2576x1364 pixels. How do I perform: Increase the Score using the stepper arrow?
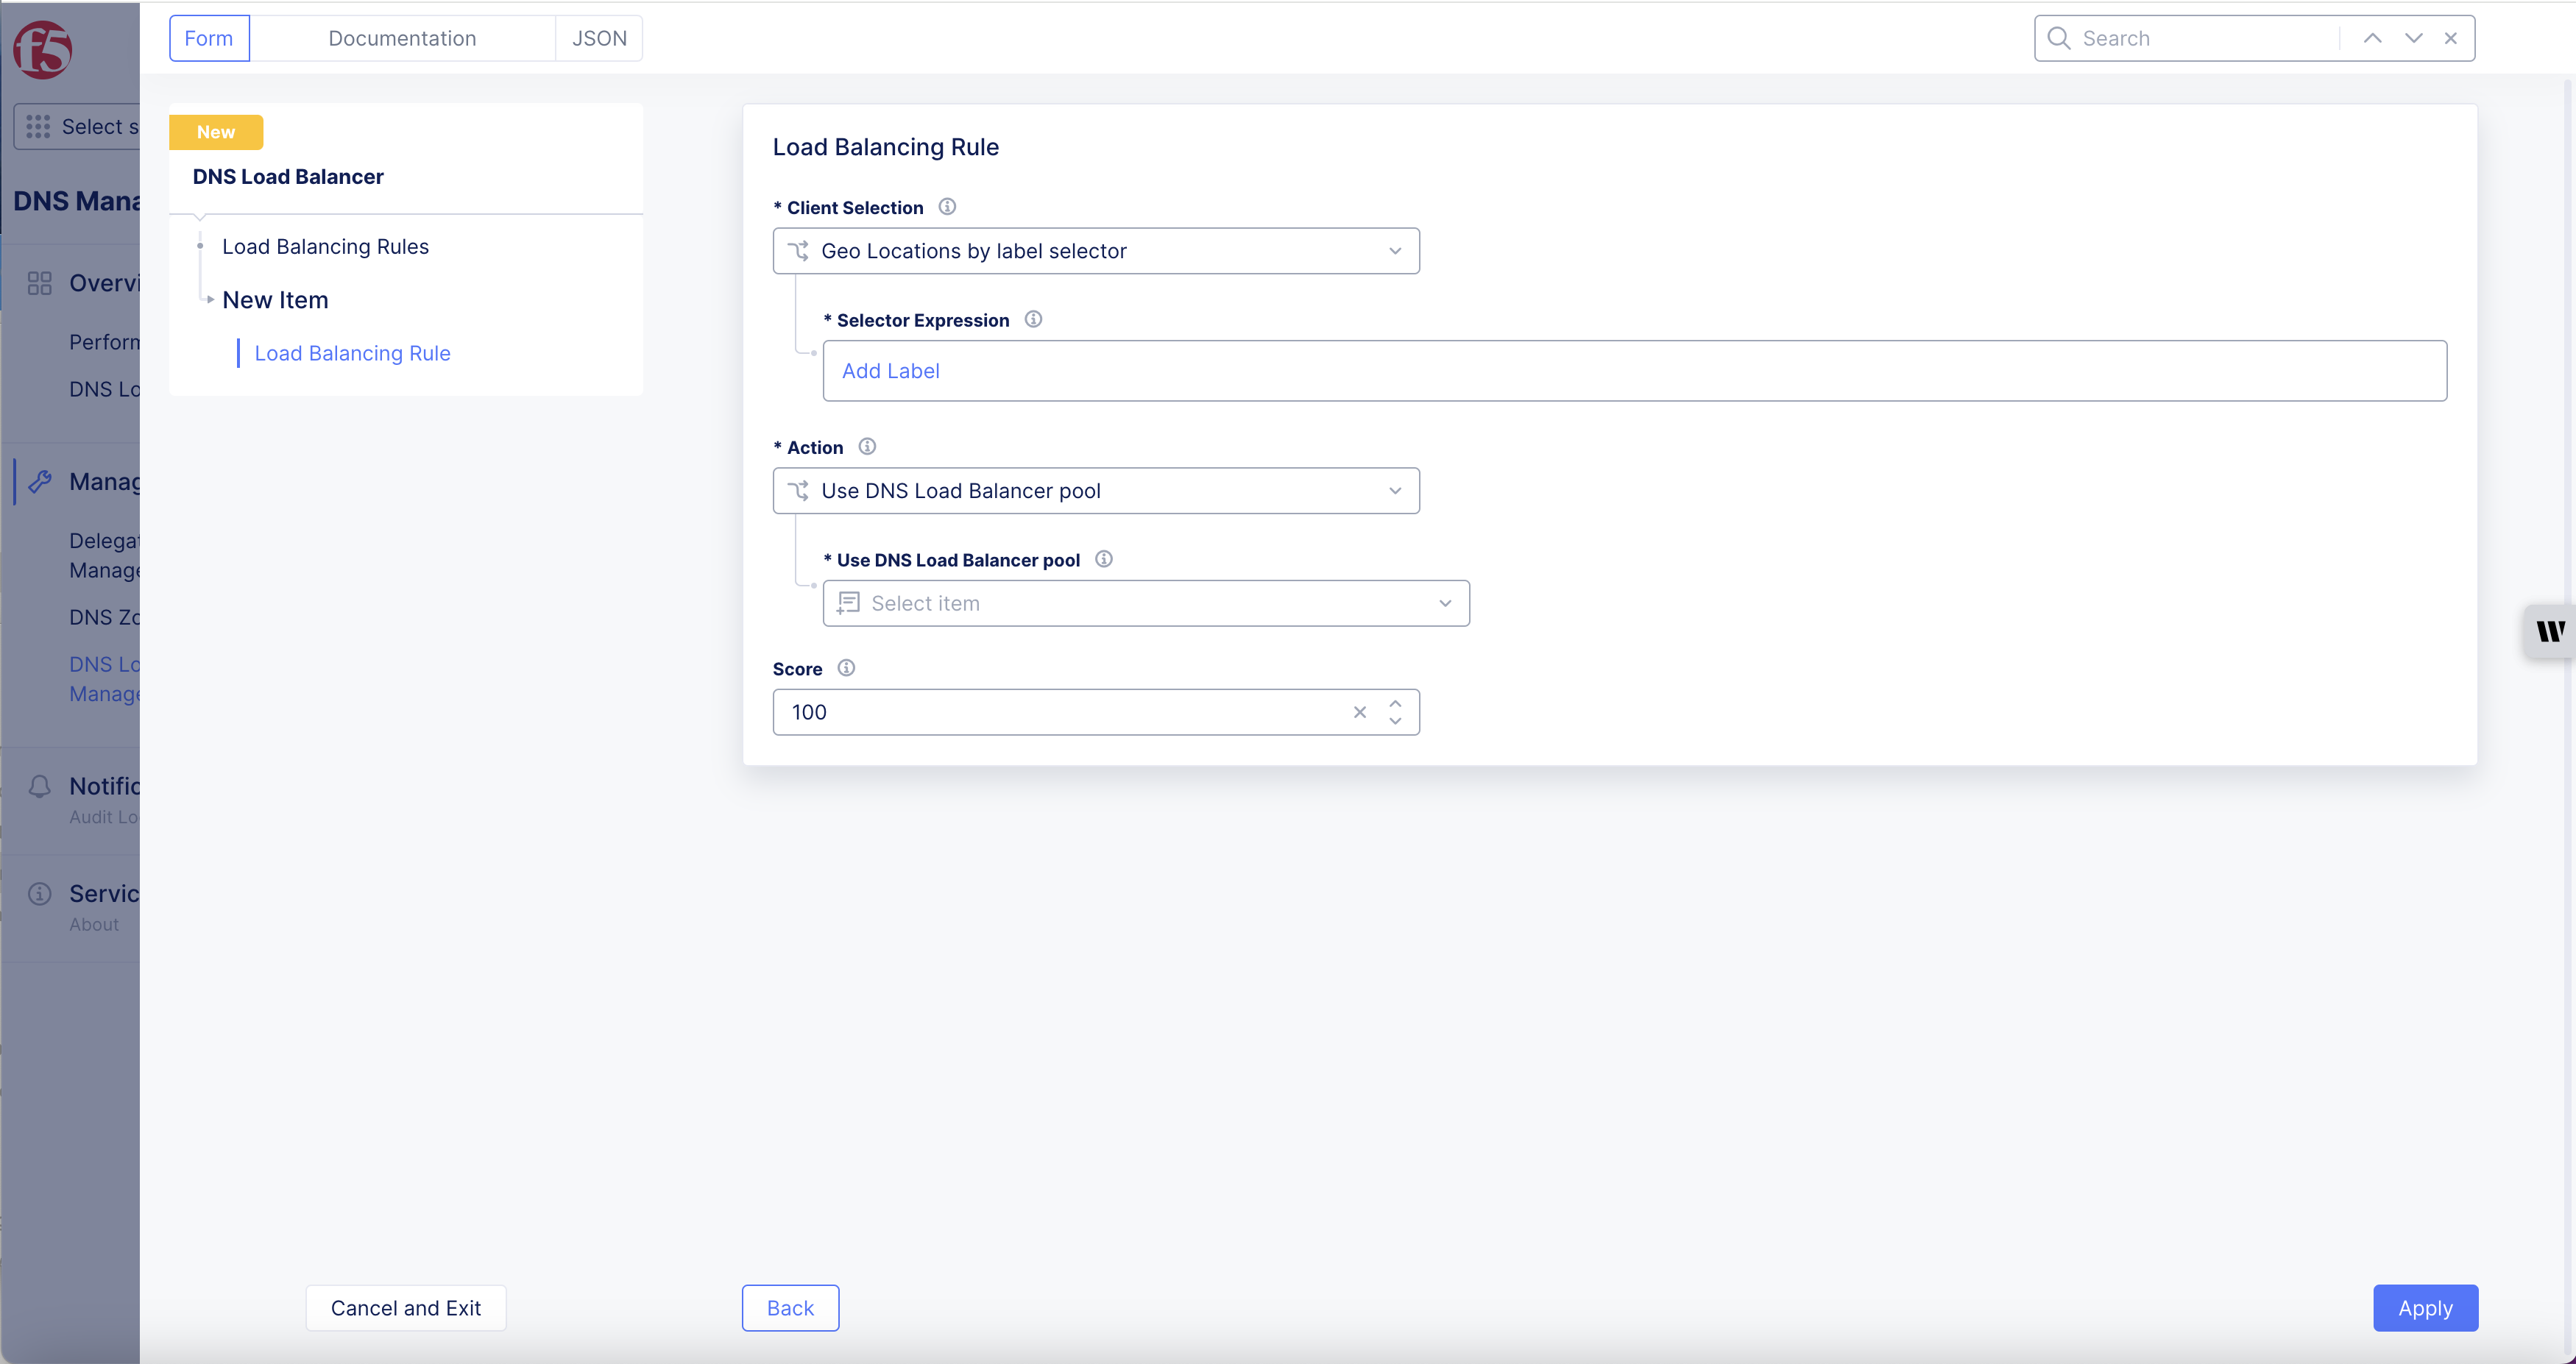(1395, 703)
